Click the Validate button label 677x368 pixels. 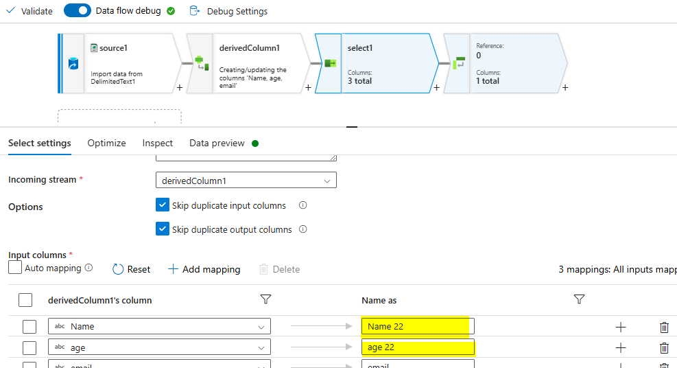tap(37, 11)
